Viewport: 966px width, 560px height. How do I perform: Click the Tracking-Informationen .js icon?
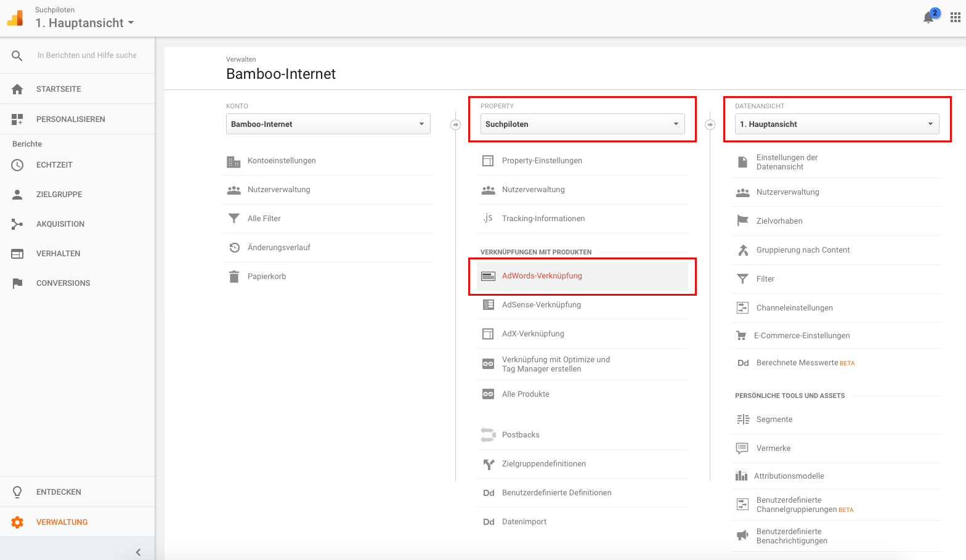(x=488, y=218)
